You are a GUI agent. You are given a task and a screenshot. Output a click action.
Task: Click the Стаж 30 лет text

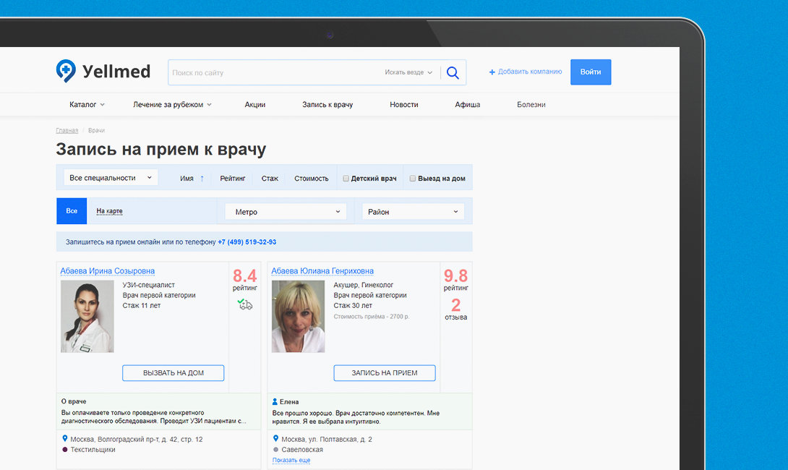coord(353,306)
